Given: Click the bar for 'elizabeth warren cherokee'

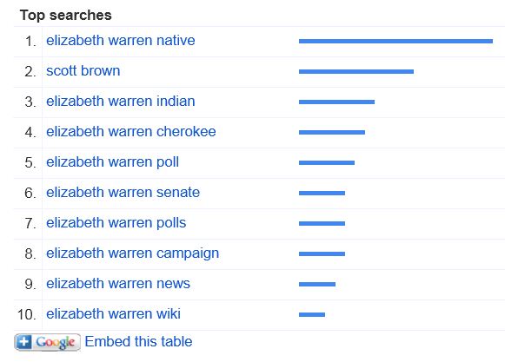Looking at the screenshot, I should point(332,132).
